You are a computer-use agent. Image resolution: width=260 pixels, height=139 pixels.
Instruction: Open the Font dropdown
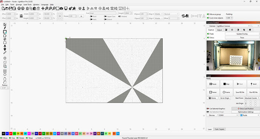[104, 13]
